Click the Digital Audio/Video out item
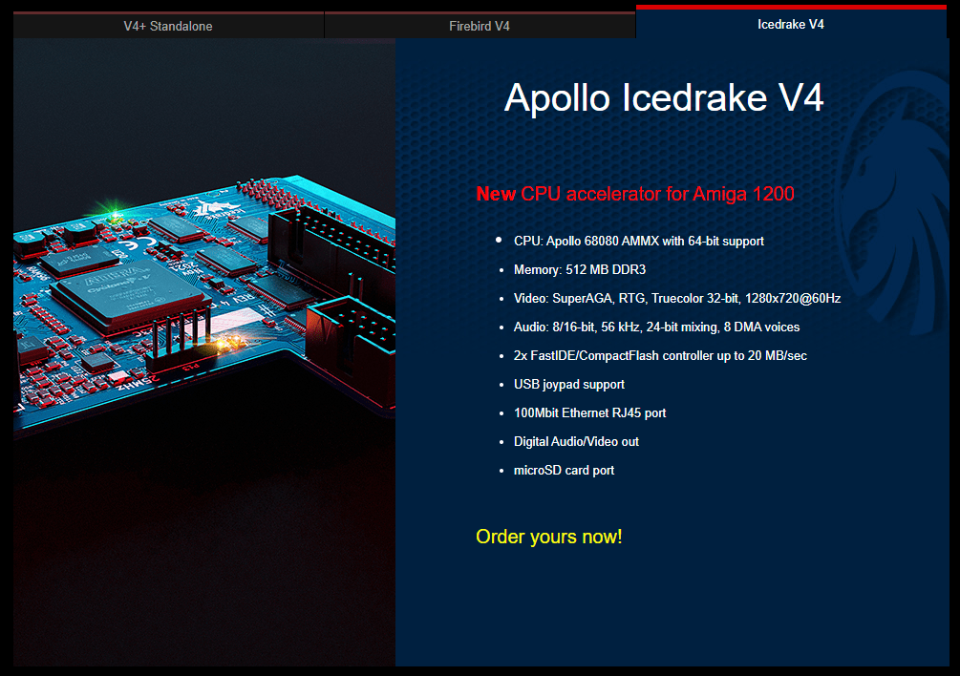 (x=576, y=442)
